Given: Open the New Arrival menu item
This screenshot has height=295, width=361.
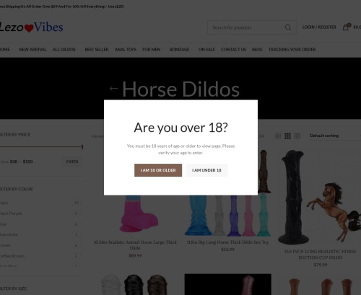Looking at the screenshot, I should point(32,50).
